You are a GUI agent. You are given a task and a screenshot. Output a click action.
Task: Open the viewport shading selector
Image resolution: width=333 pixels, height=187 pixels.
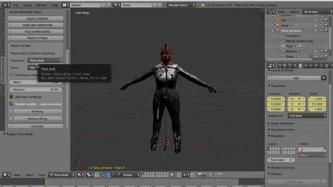(x=80, y=175)
